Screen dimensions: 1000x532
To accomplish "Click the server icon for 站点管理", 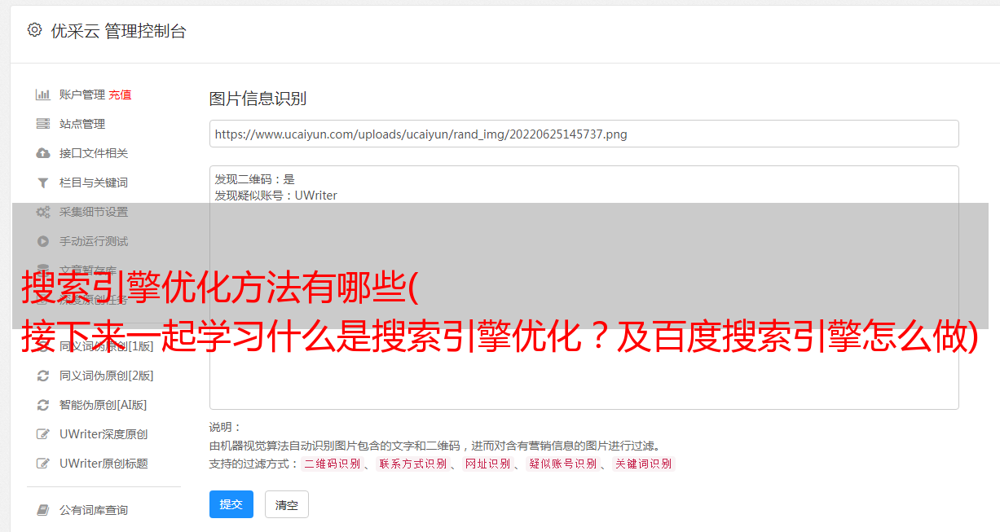I will coord(43,124).
